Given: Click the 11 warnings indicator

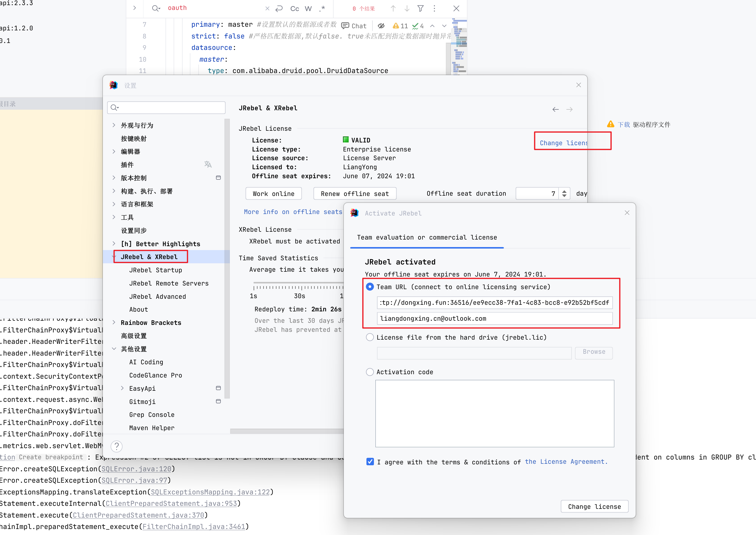Looking at the screenshot, I should tap(400, 26).
